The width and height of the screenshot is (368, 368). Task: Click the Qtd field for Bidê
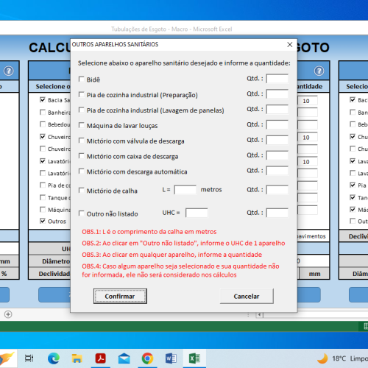(277, 79)
